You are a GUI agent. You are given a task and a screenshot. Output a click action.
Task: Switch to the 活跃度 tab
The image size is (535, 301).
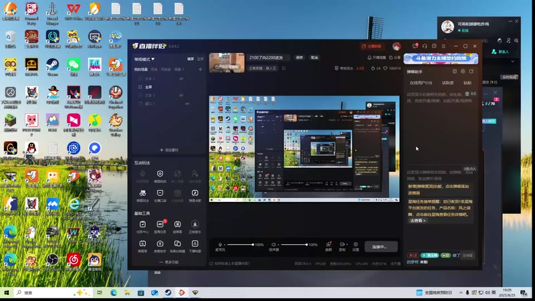(447, 83)
